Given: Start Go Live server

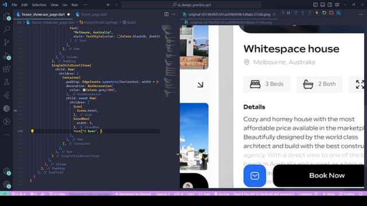Looking at the screenshot, I should point(222,194).
